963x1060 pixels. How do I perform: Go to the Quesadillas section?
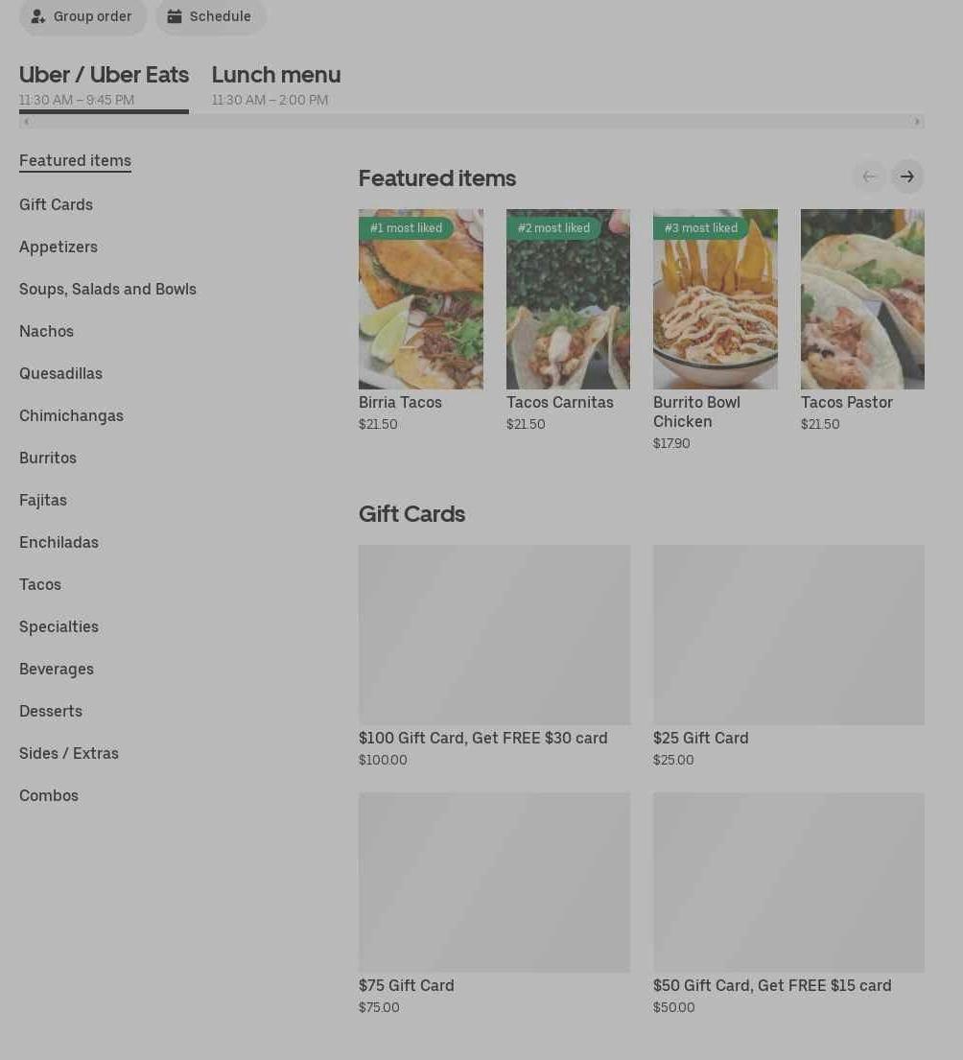click(x=60, y=373)
